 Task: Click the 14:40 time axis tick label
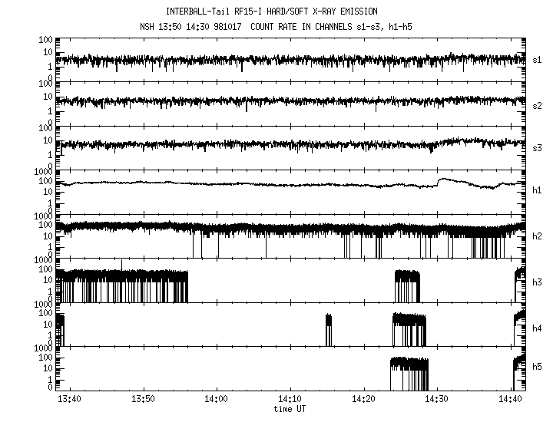pyautogui.click(x=510, y=399)
